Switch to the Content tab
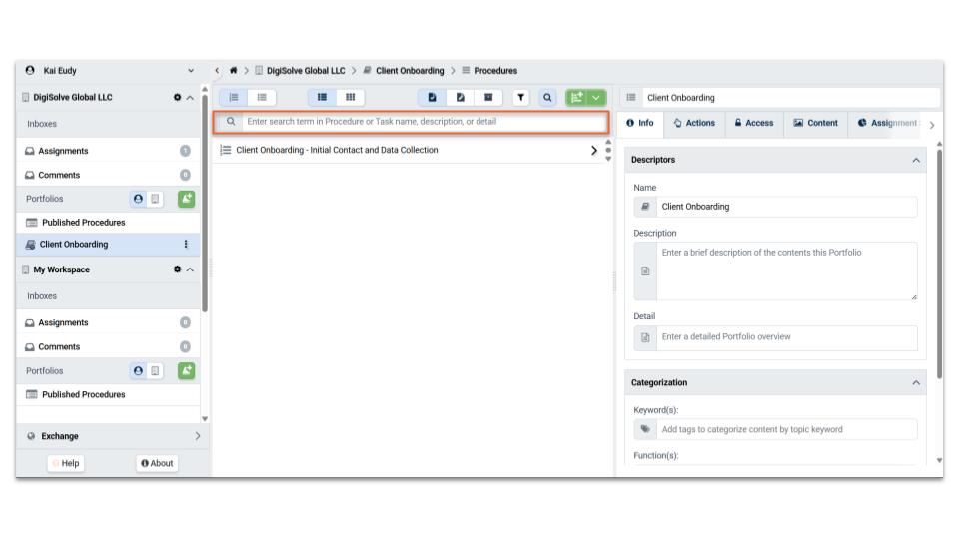 pos(815,123)
